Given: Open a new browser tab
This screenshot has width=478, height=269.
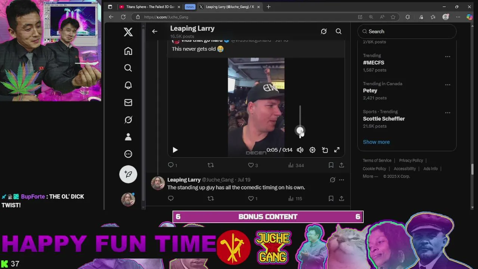Looking at the screenshot, I should [x=269, y=7].
